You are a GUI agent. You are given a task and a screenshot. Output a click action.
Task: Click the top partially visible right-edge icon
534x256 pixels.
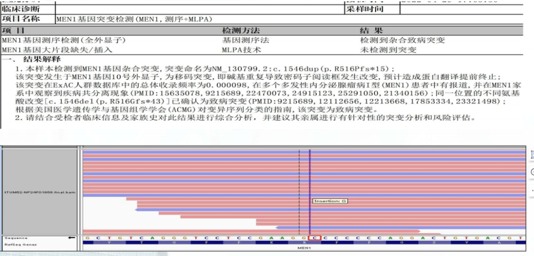[532, 154]
